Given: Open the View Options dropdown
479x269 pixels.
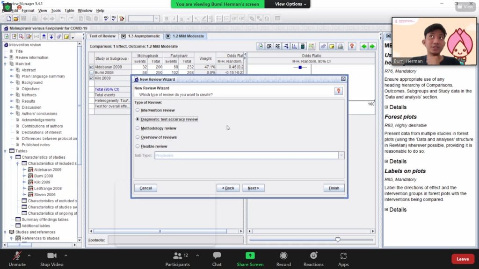Looking at the screenshot, I should (290, 4).
